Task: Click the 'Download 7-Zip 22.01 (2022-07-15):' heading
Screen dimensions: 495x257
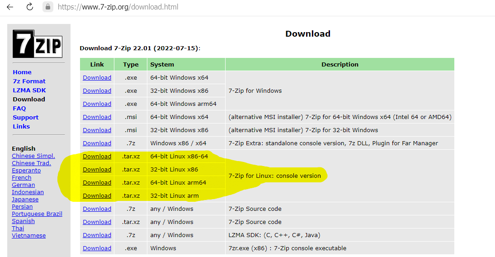Action: tap(140, 48)
